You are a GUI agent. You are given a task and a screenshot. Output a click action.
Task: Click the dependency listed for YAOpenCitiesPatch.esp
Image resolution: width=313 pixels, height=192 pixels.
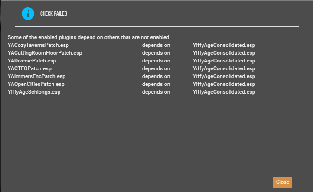tap(224, 84)
